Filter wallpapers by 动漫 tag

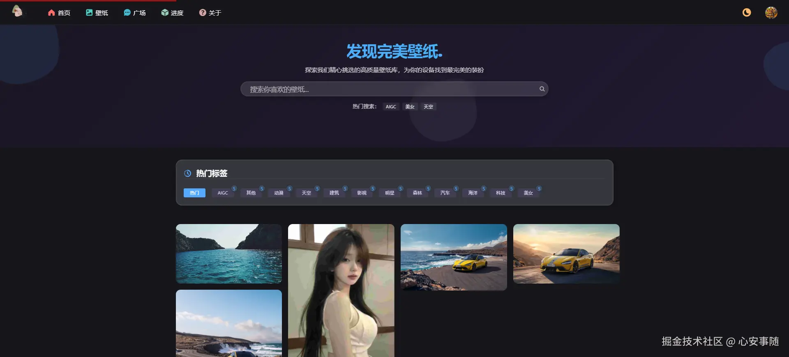click(279, 193)
